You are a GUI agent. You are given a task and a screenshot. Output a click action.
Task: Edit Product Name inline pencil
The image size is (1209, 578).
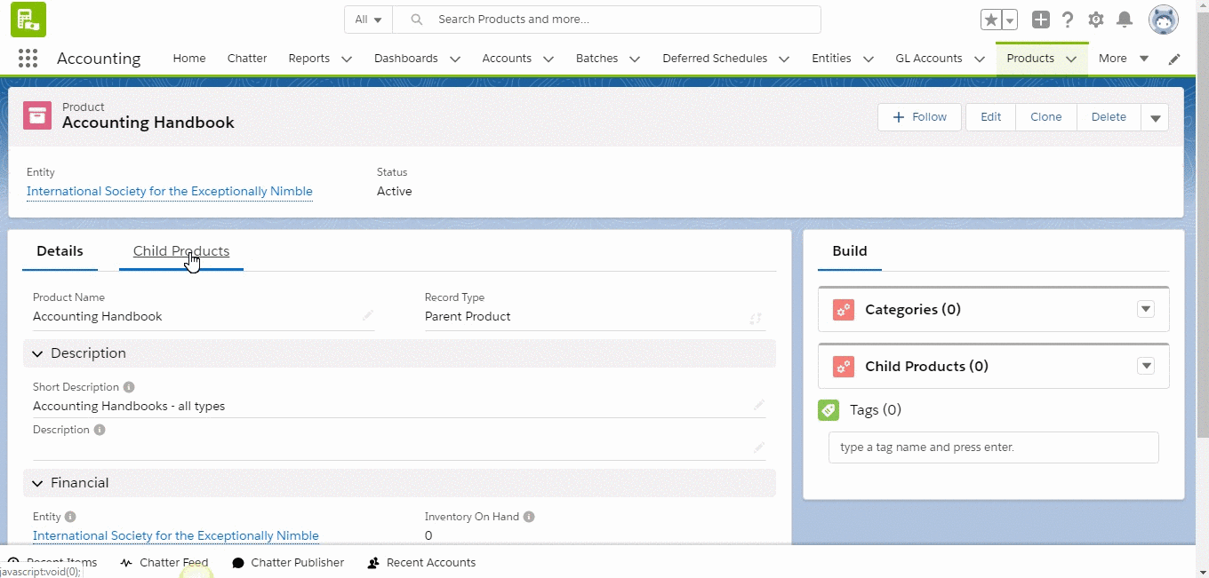[x=367, y=316]
